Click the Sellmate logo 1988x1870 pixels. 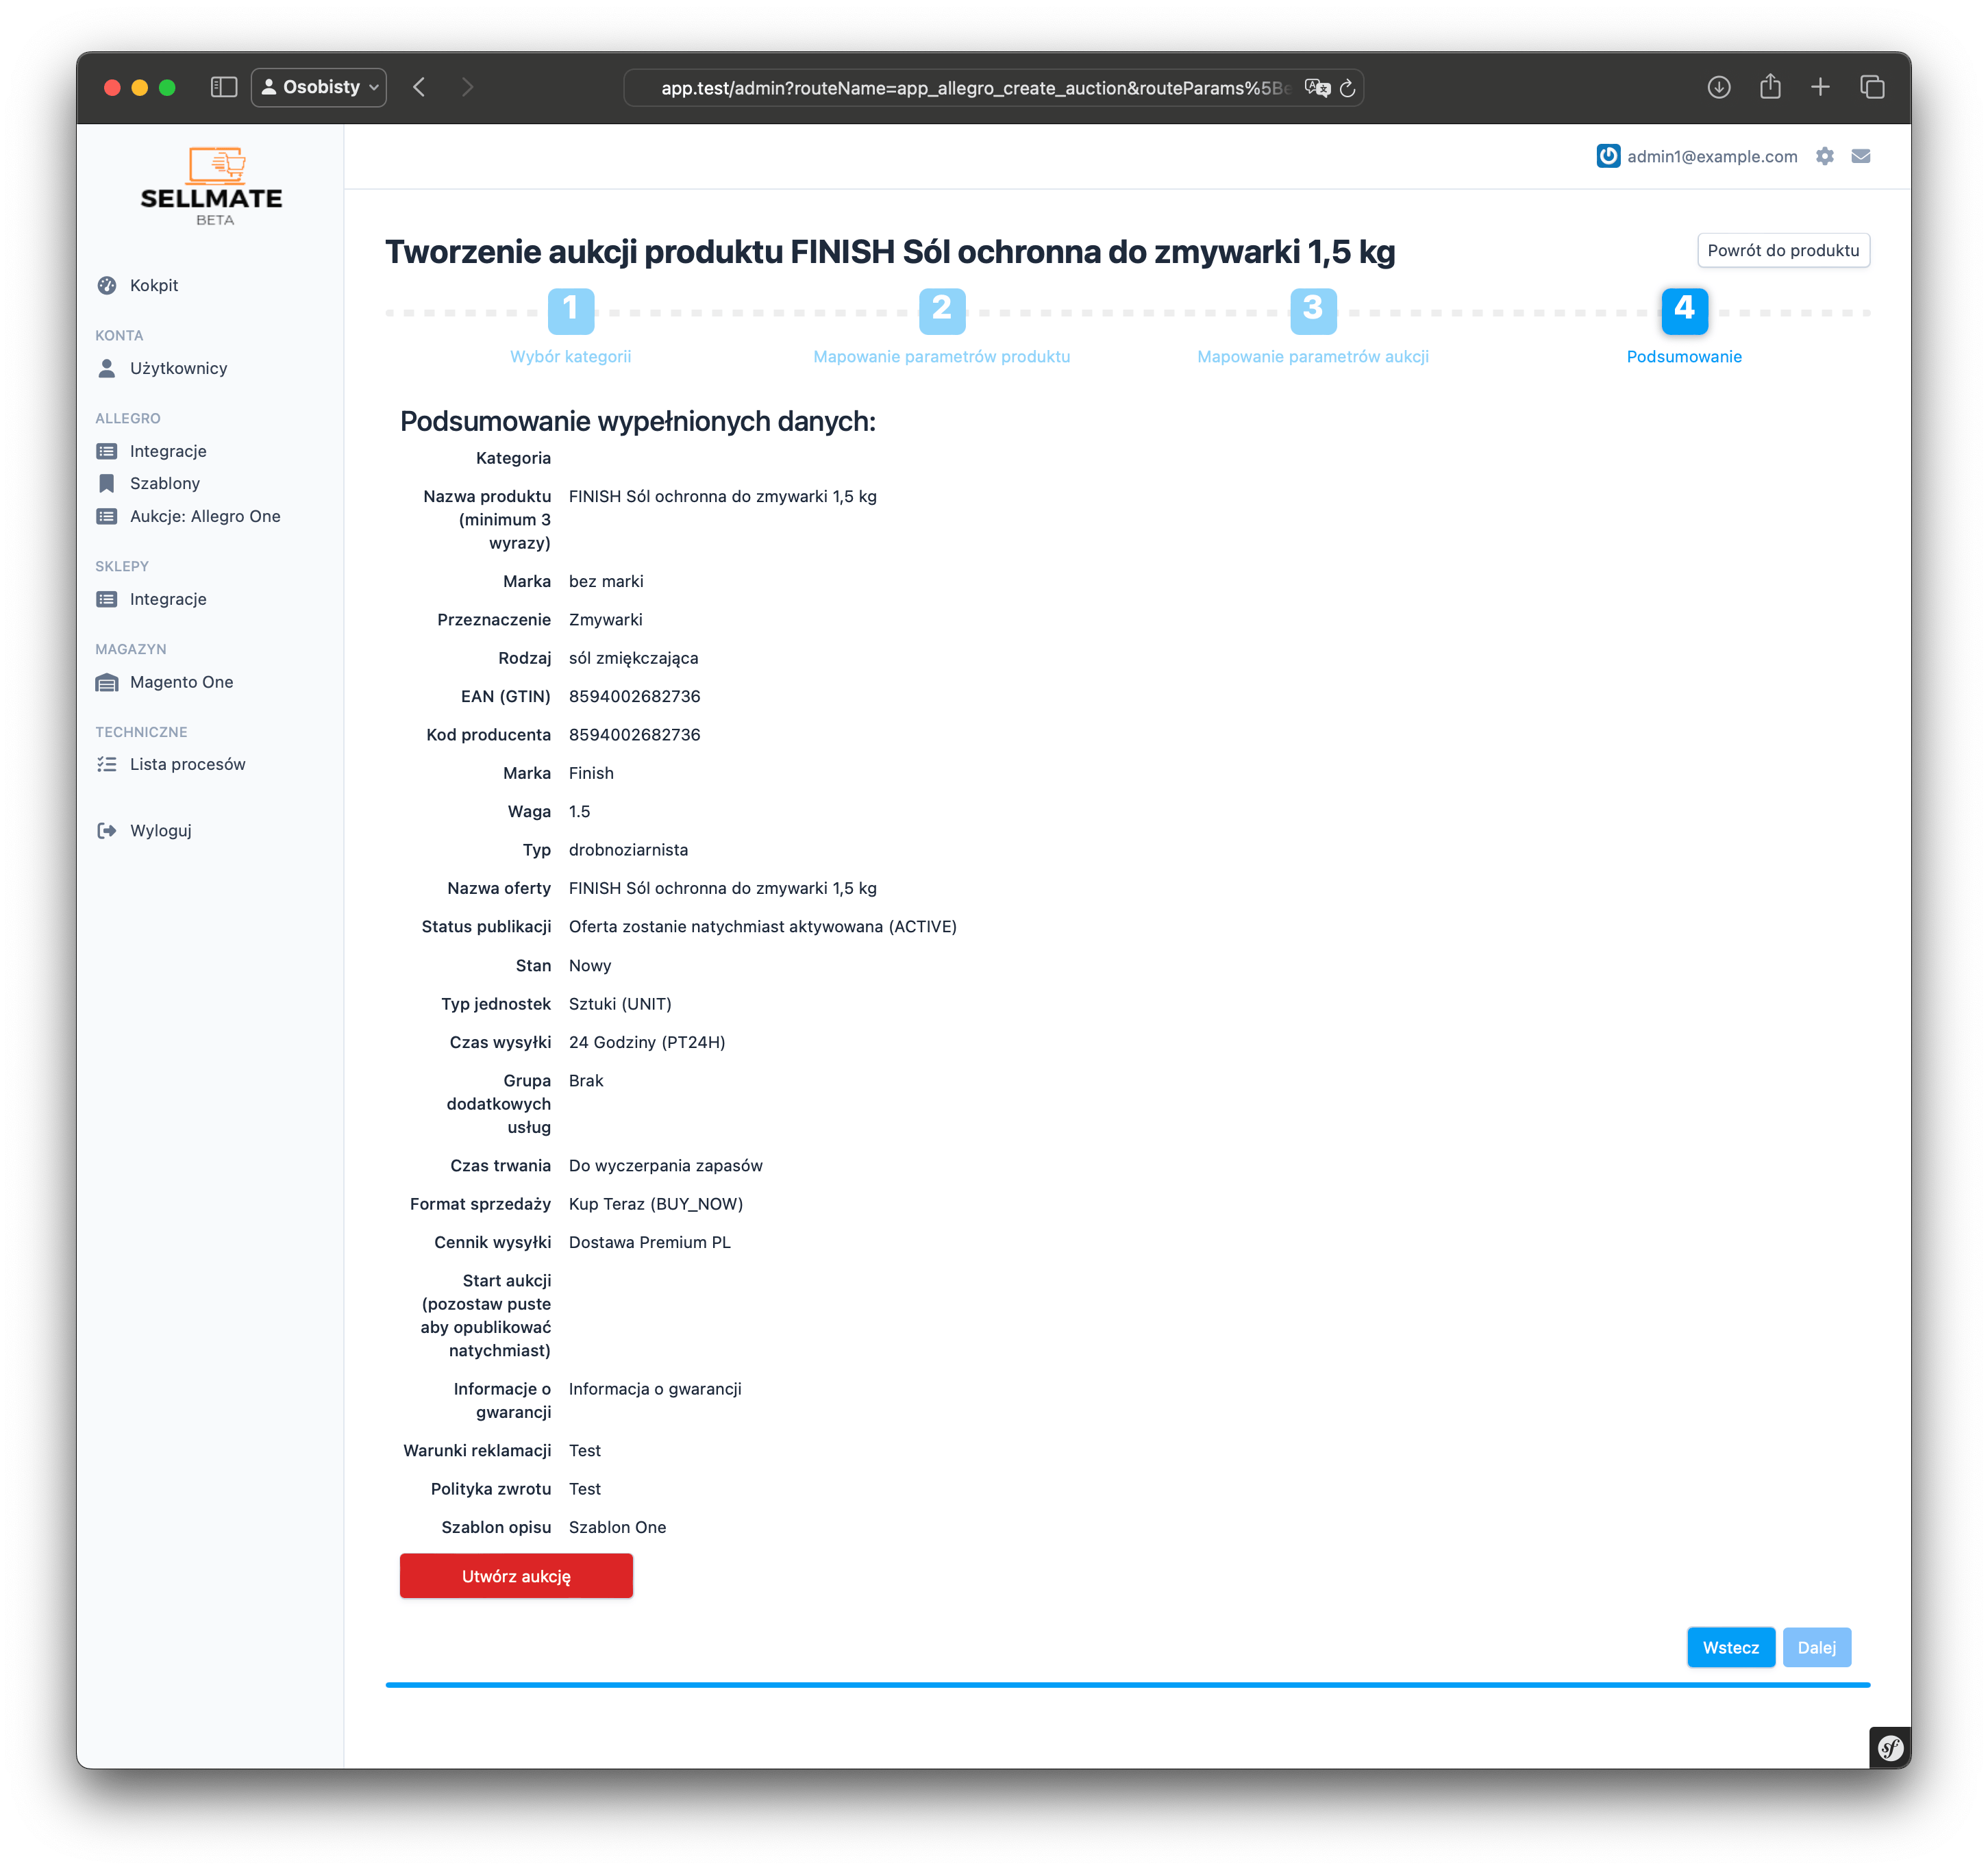tap(212, 187)
